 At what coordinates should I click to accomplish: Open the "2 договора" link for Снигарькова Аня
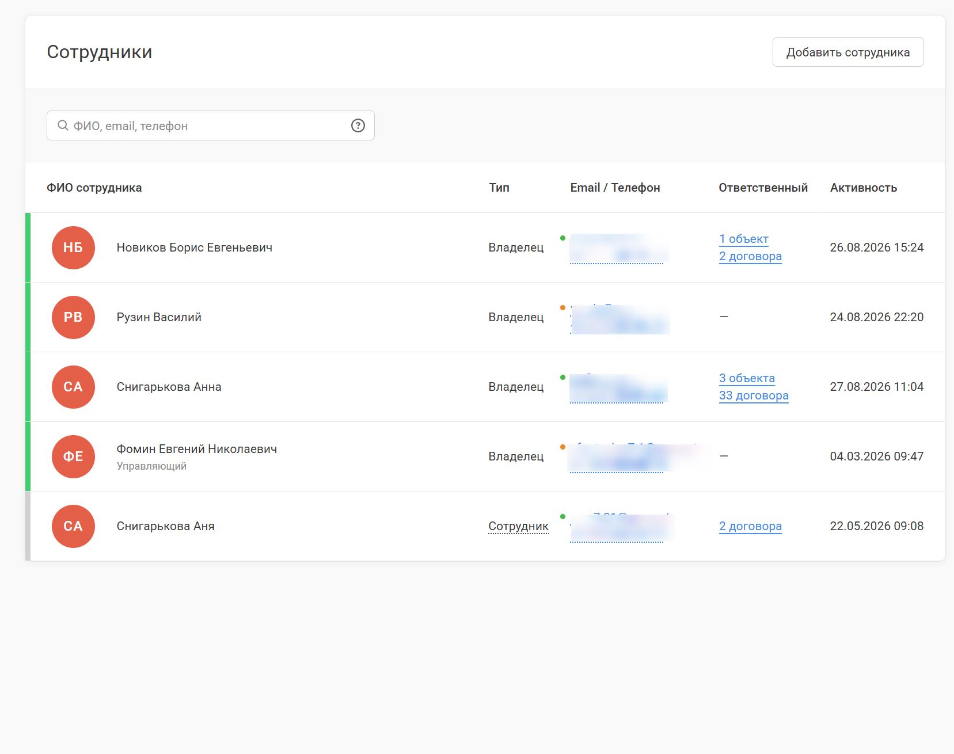point(750,526)
